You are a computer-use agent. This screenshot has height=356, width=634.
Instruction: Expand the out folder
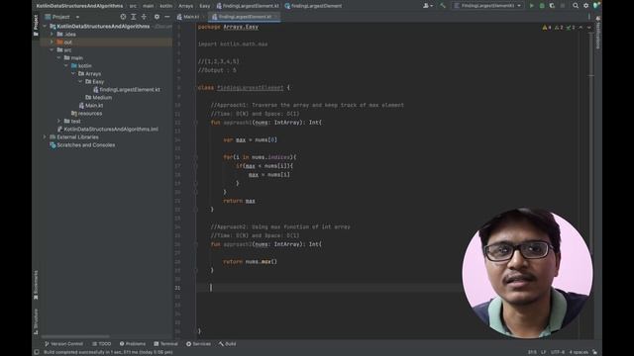point(52,42)
